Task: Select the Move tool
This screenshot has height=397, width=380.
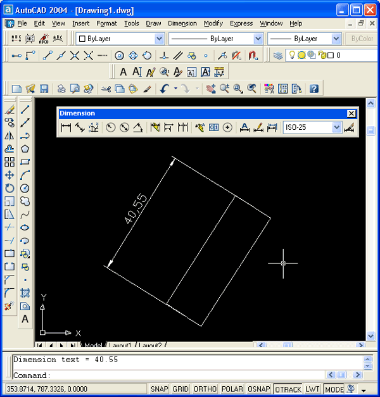Action: (x=9, y=175)
